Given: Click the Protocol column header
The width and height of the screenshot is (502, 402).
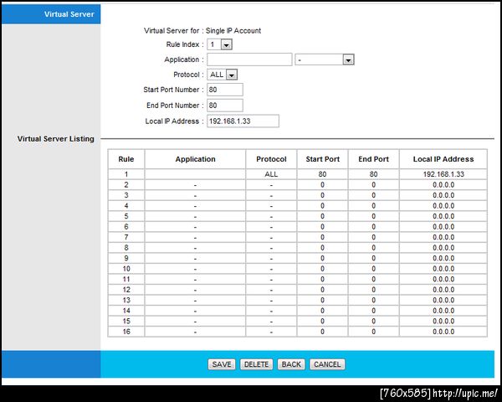Looking at the screenshot, I should click(x=271, y=159).
